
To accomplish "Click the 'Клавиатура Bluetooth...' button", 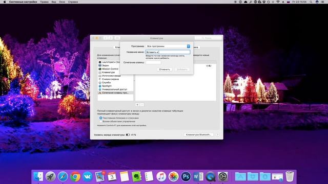I will click(x=198, y=135).
